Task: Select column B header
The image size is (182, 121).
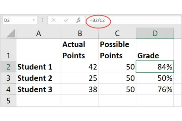Action: (x=80, y=33)
